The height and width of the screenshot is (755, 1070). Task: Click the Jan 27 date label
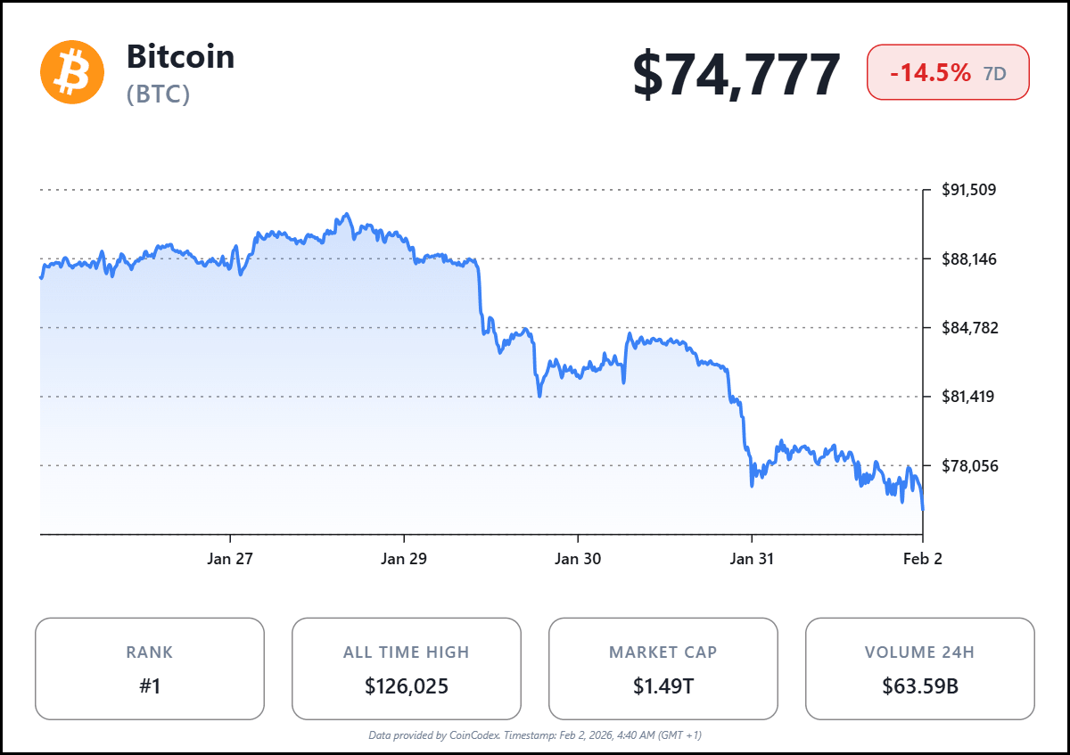coord(230,559)
